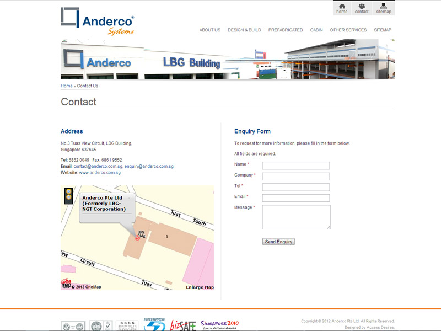Click the enquiry@anderco.com.sg email link
This screenshot has height=331, width=441.
pos(149,167)
